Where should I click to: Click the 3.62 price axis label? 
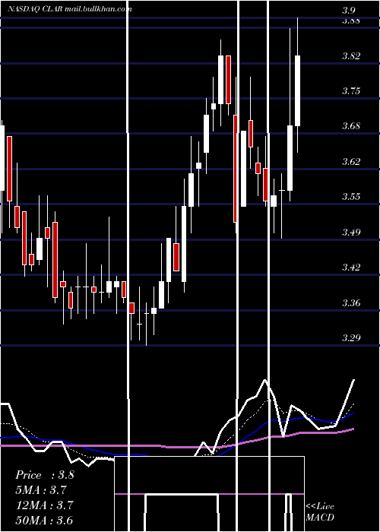[351, 161]
